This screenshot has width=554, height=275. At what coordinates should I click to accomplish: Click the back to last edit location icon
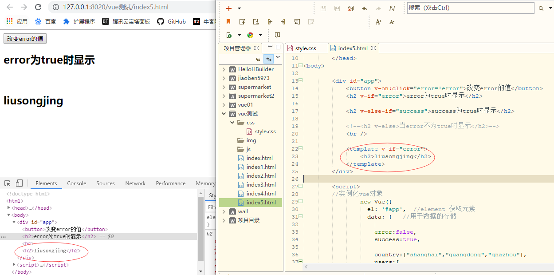[297, 22]
